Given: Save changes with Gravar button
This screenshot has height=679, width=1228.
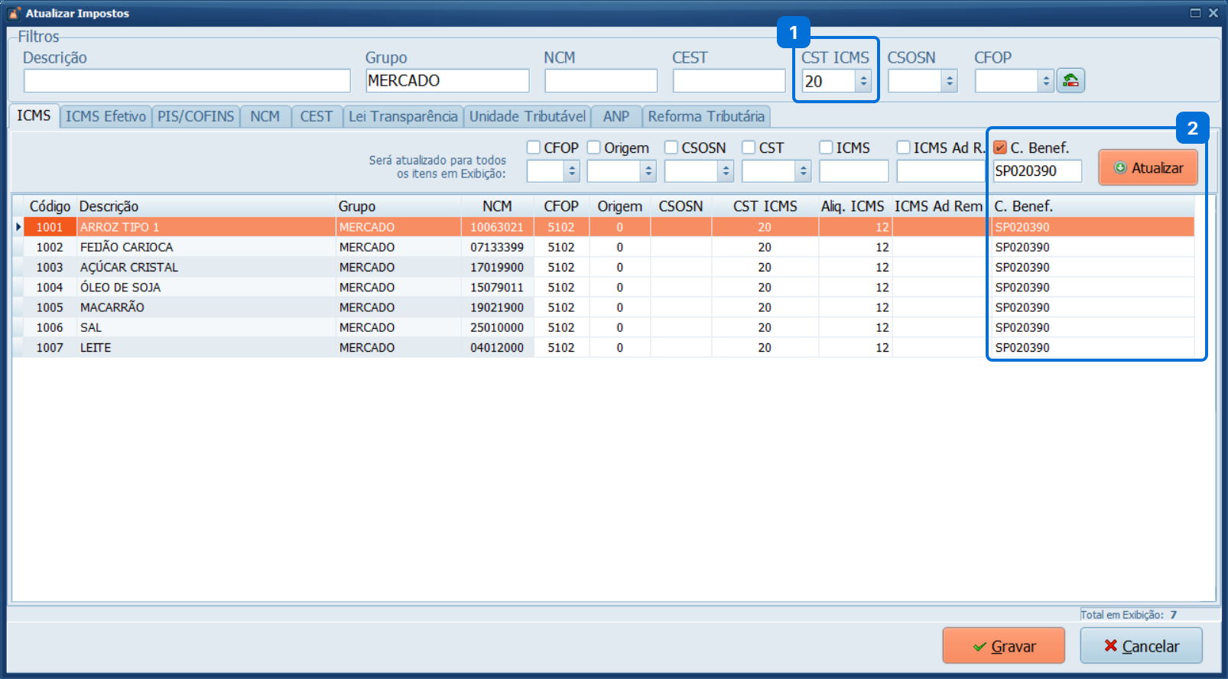Looking at the screenshot, I should click(x=1003, y=646).
